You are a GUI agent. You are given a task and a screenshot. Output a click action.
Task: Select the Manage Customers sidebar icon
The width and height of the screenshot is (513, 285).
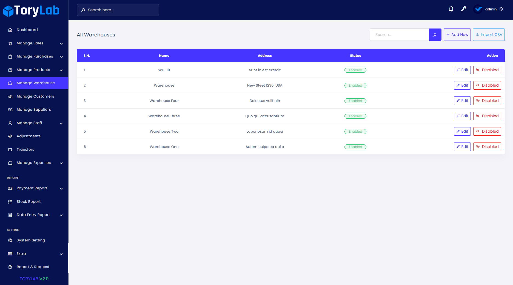click(10, 96)
